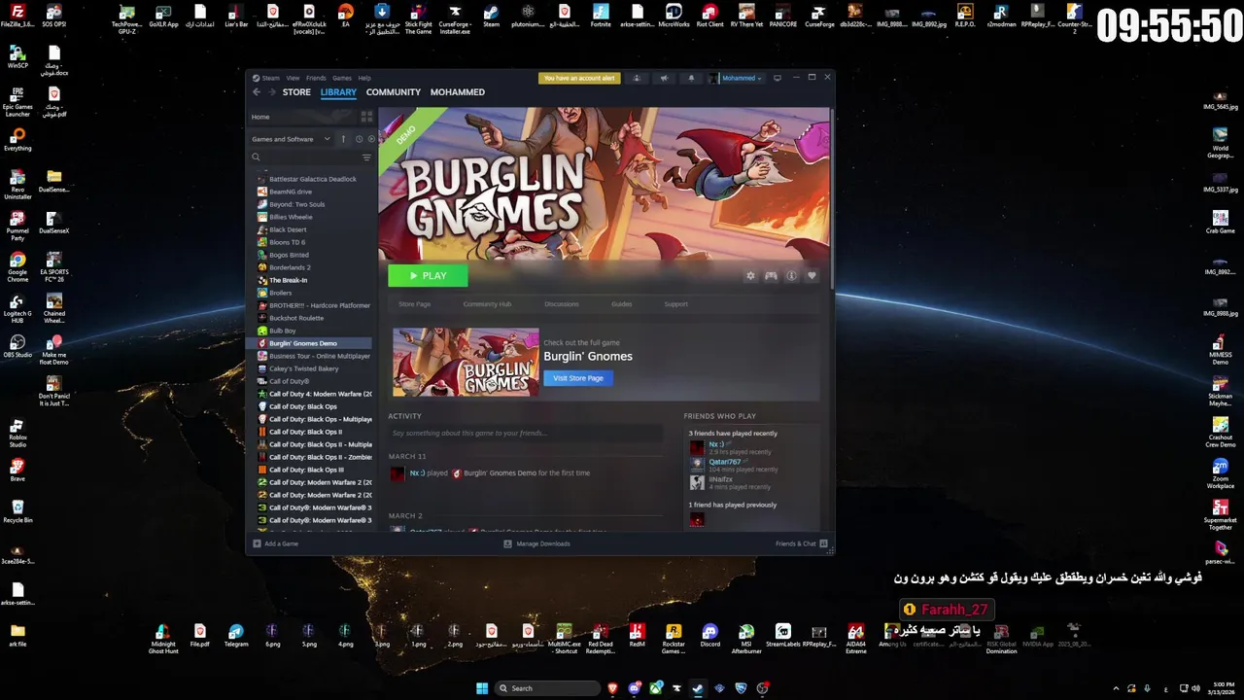Open game settings gear icon in Steam
The image size is (1244, 700).
click(750, 276)
